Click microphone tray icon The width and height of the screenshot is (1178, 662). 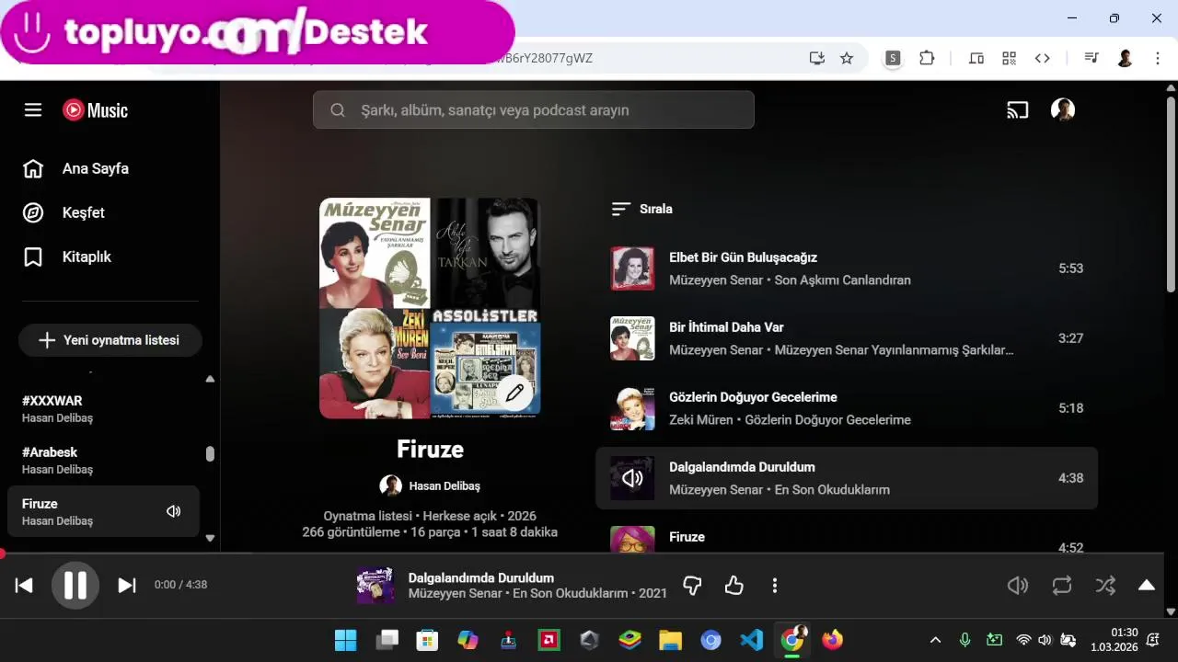pos(964,640)
